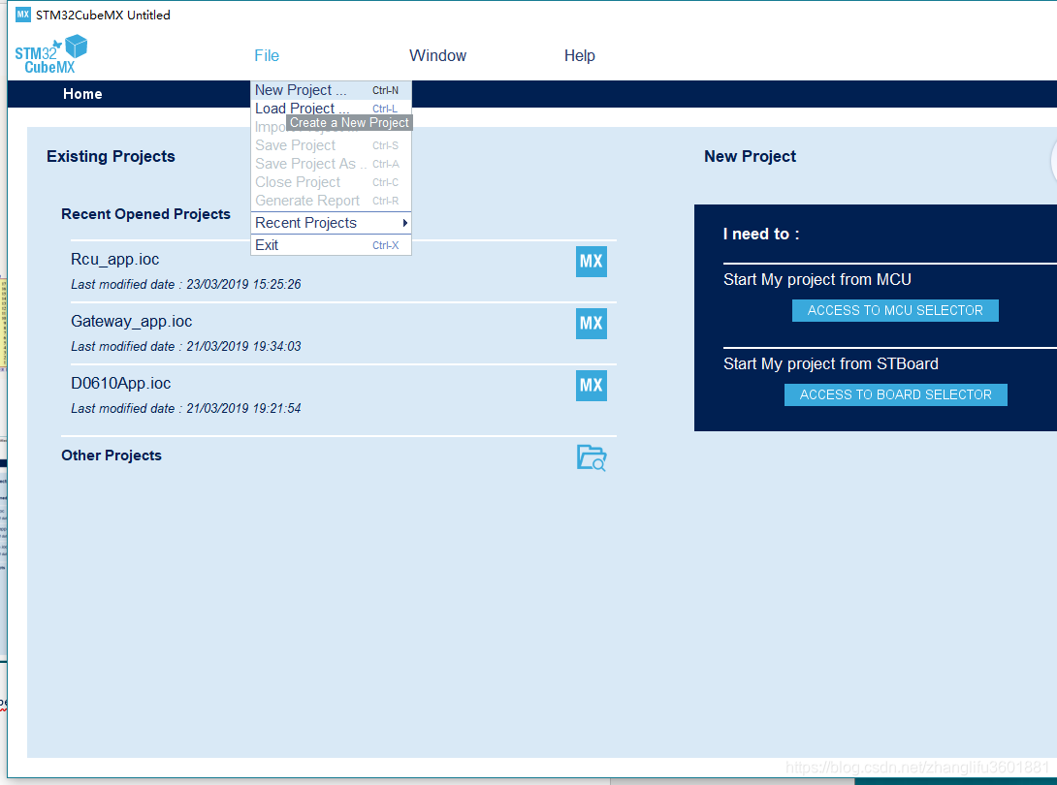1057x785 pixels.
Task: Click the Rcu_app.ioc project name
Action: 115,260
